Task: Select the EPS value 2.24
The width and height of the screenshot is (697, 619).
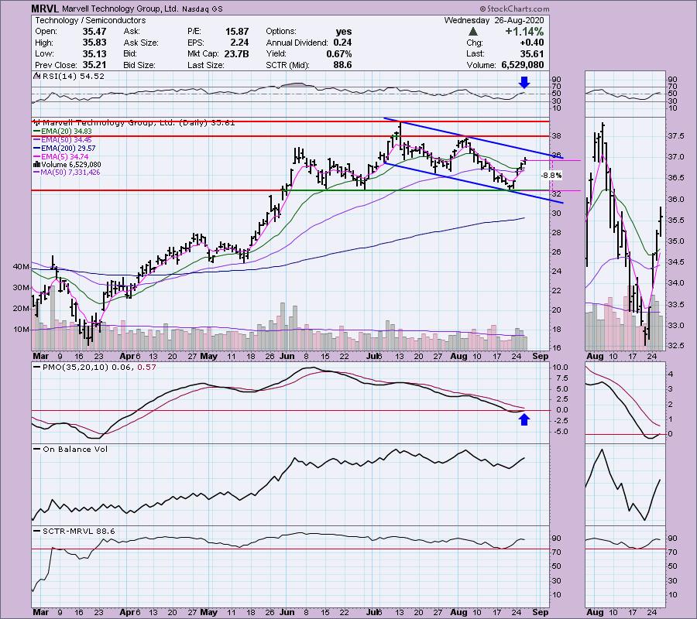Action: point(239,43)
